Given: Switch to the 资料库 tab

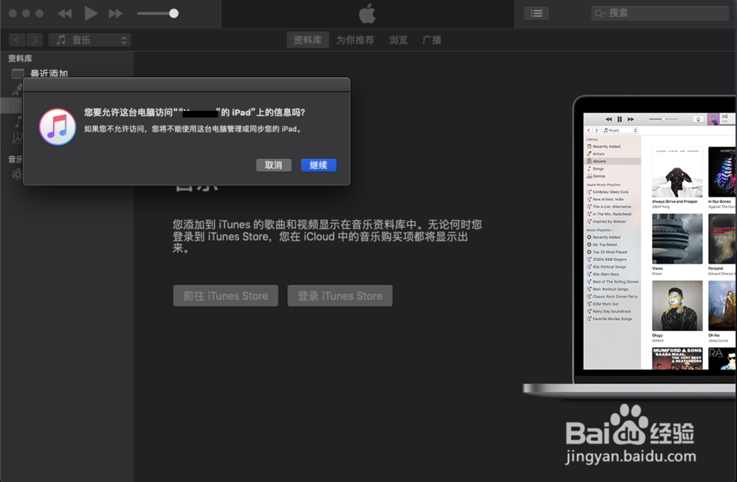Looking at the screenshot, I should (307, 40).
